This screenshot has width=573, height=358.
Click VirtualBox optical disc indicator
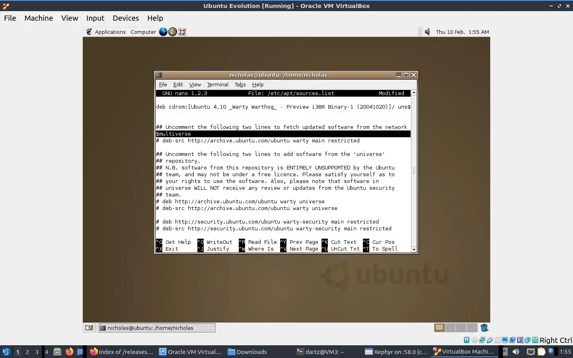click(x=474, y=340)
